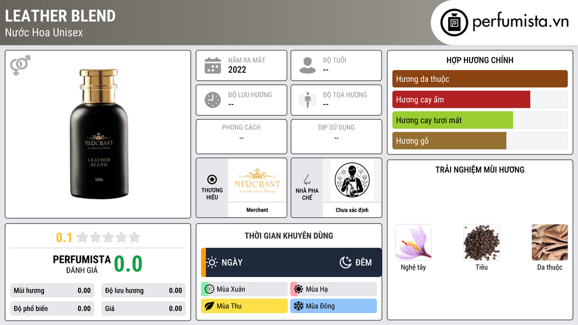578x325 pixels.
Task: Click the calendar icon beside Năm ra mắt
Action: pos(213,65)
